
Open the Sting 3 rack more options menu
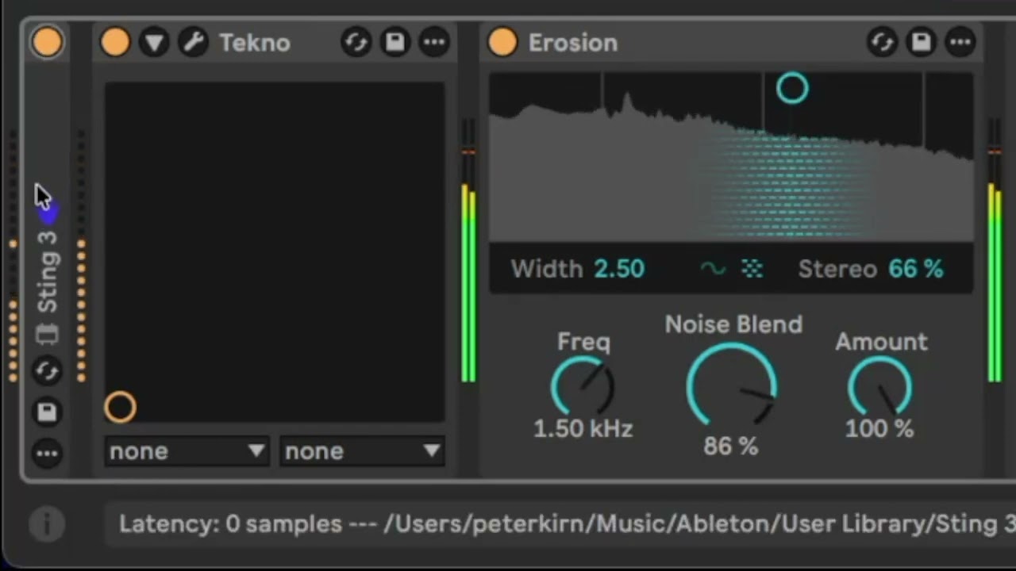(x=47, y=454)
